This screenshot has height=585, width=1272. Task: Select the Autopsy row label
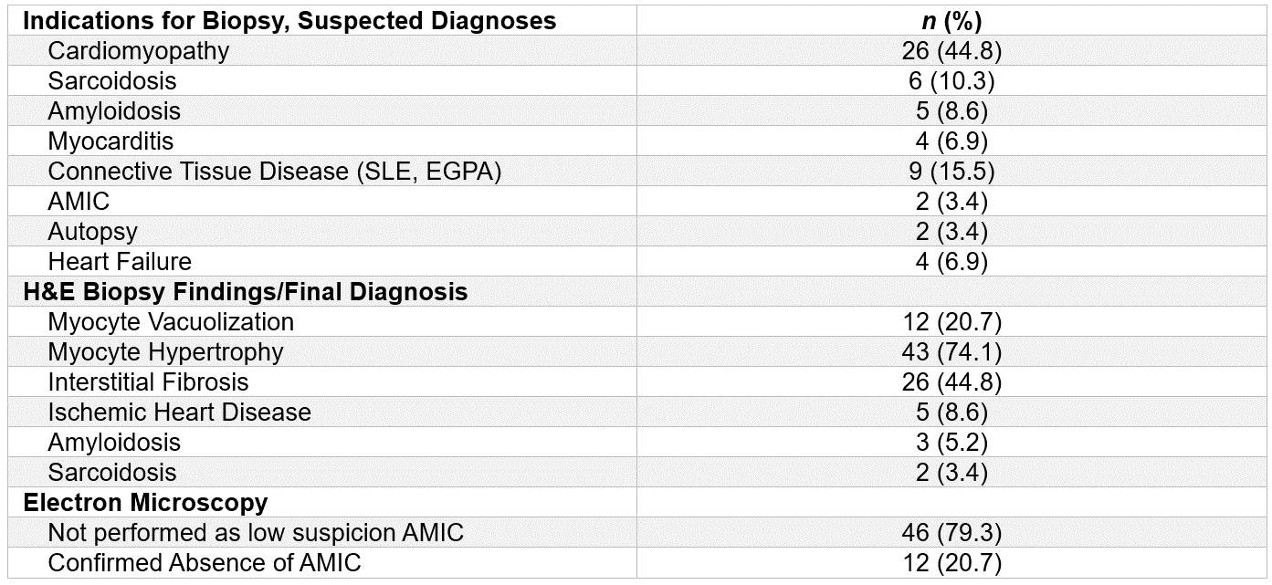pyautogui.click(x=93, y=232)
